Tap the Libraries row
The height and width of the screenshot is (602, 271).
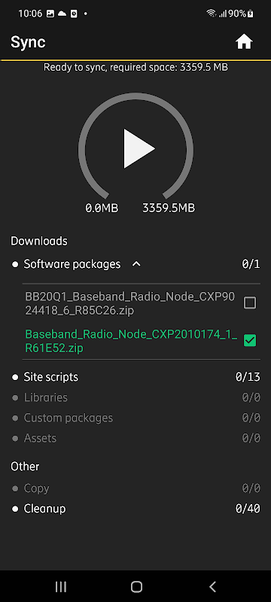(x=135, y=397)
